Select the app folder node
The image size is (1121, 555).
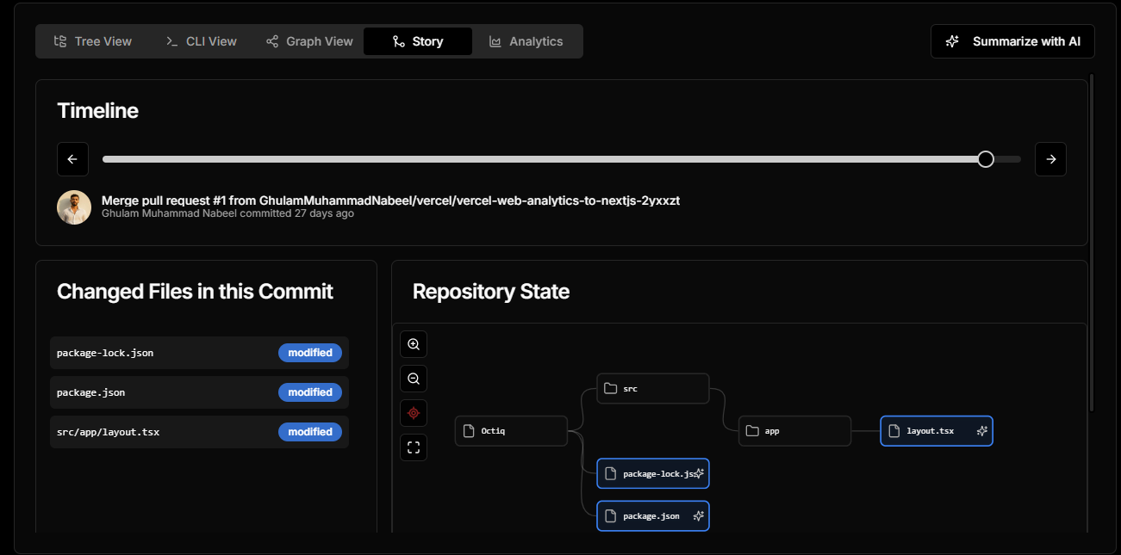[794, 431]
